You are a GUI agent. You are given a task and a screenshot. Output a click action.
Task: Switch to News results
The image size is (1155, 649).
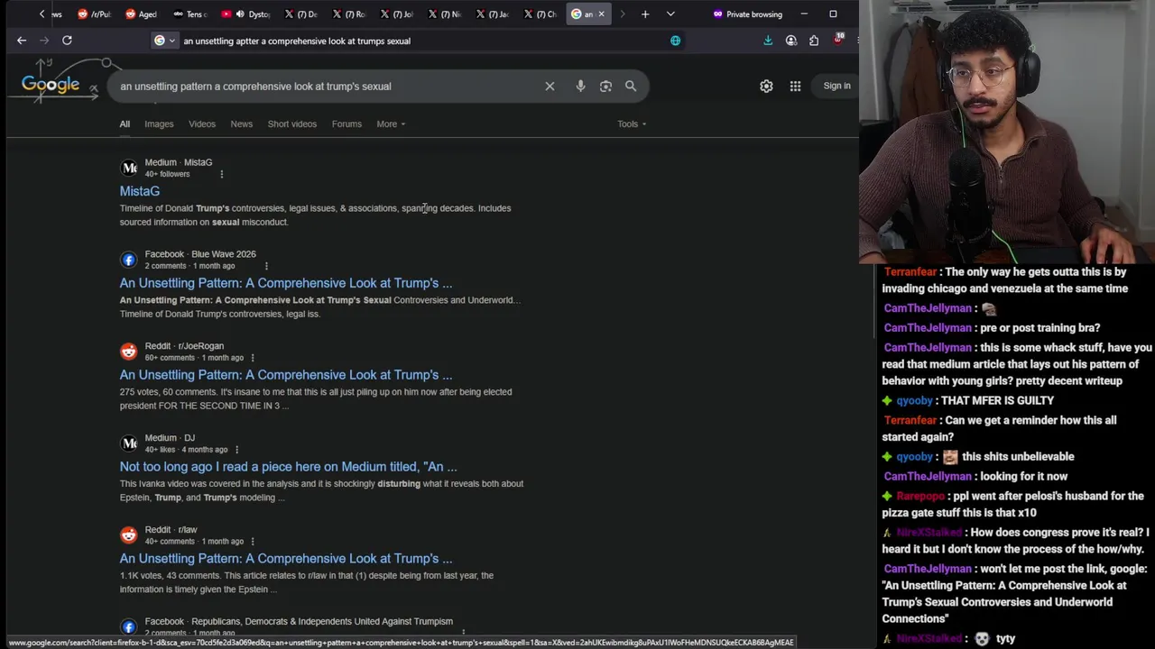pyautogui.click(x=241, y=124)
